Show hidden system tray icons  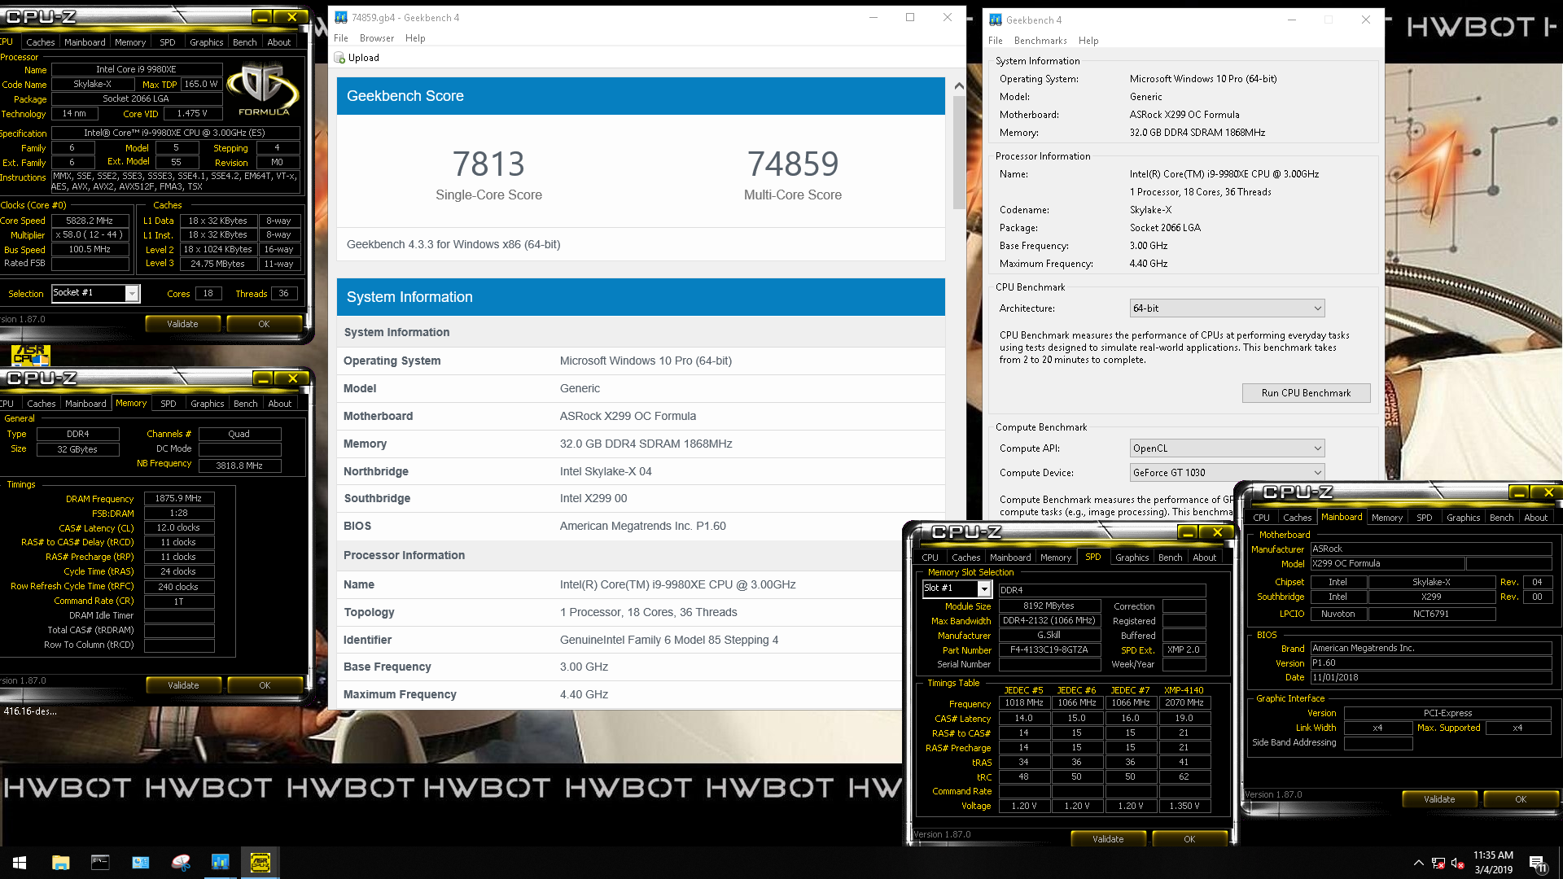[1419, 863]
